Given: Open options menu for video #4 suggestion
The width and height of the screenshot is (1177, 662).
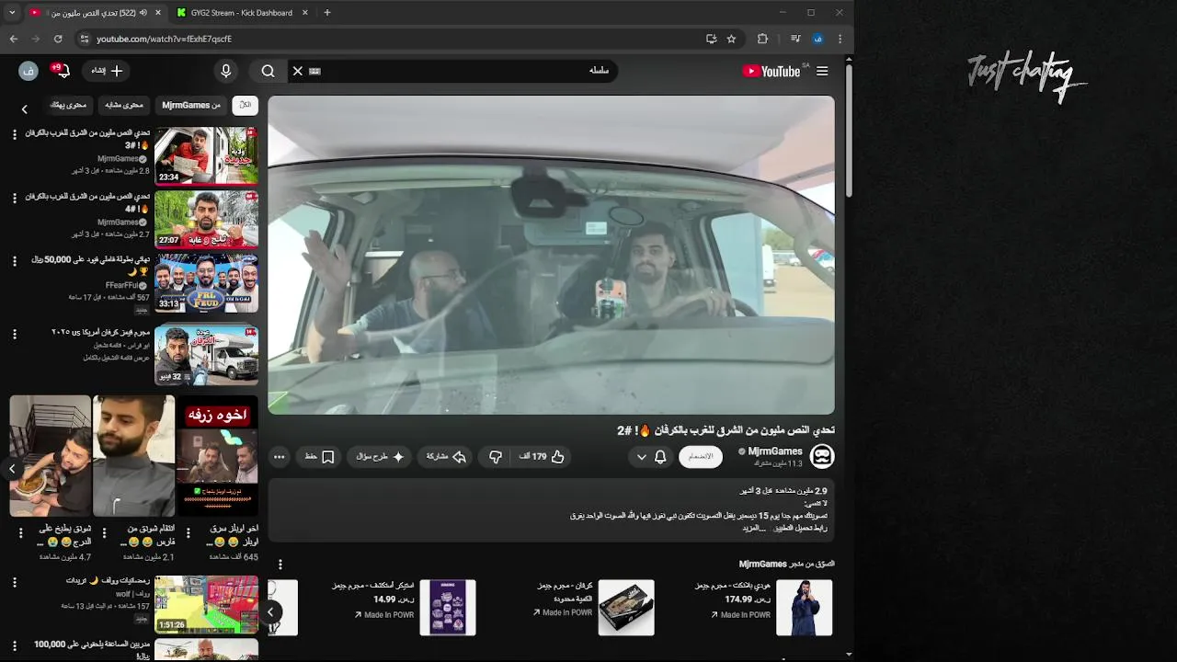Looking at the screenshot, I should click(x=14, y=198).
